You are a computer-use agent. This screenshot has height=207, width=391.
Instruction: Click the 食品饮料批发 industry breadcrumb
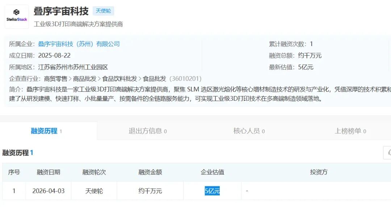(x=119, y=79)
